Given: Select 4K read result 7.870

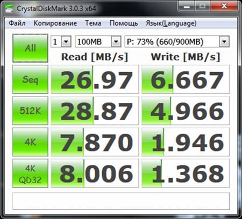Looking at the screenshot, I should (95, 142).
